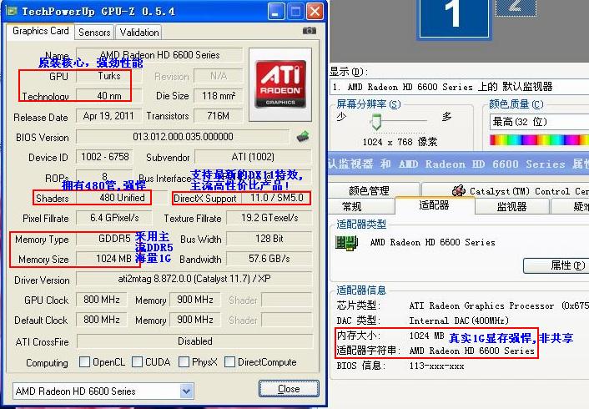Click the Texture Fillrate 19.2 GTexel/s value
The height and width of the screenshot is (409, 589).
[x=269, y=218]
